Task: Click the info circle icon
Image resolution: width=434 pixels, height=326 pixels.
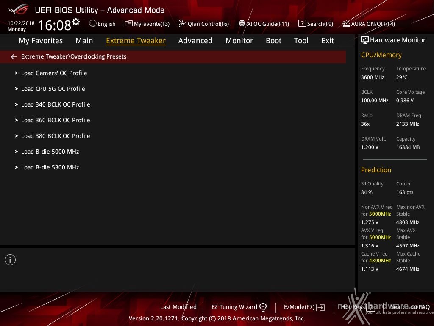Action: [x=10, y=260]
